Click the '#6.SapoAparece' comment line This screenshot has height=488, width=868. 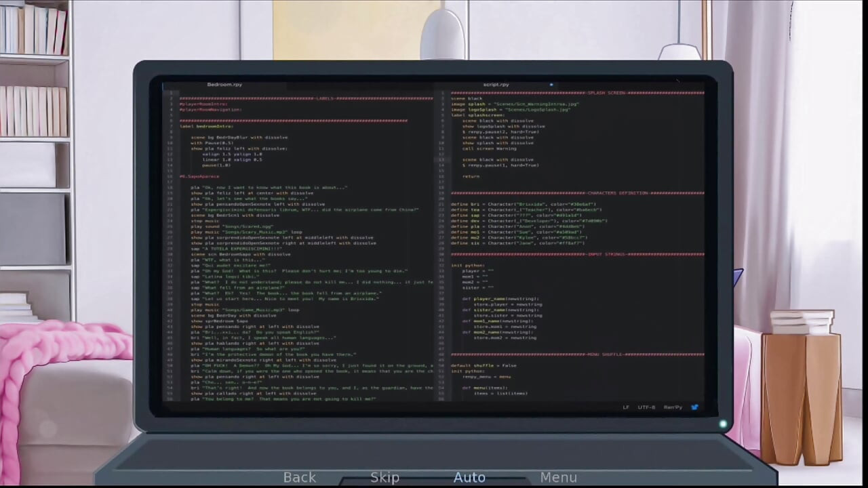(199, 176)
